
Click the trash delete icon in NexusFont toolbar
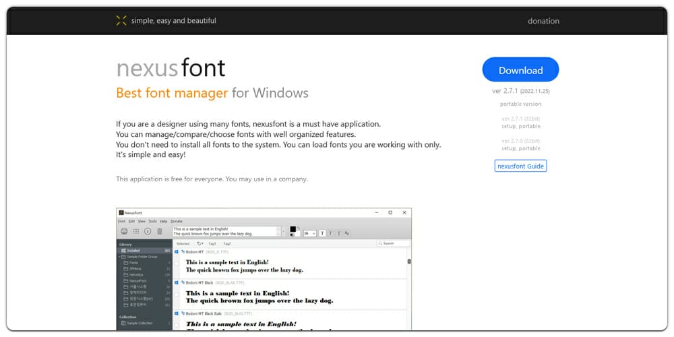(160, 231)
